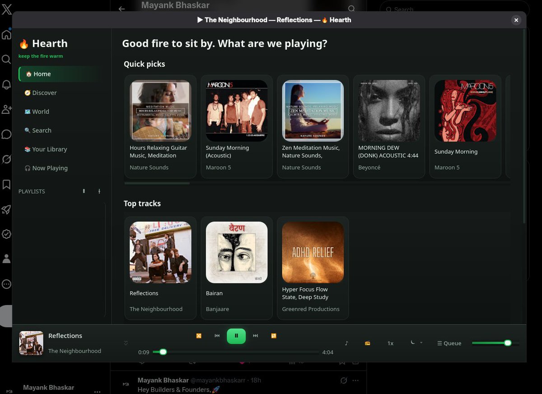Play Hyper Focus Flow State track

[x=313, y=268]
